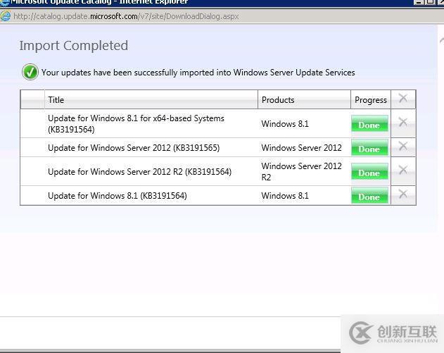Click Done progress for Windows 8.1 x64 update
This screenshot has height=353, width=444.
click(369, 123)
